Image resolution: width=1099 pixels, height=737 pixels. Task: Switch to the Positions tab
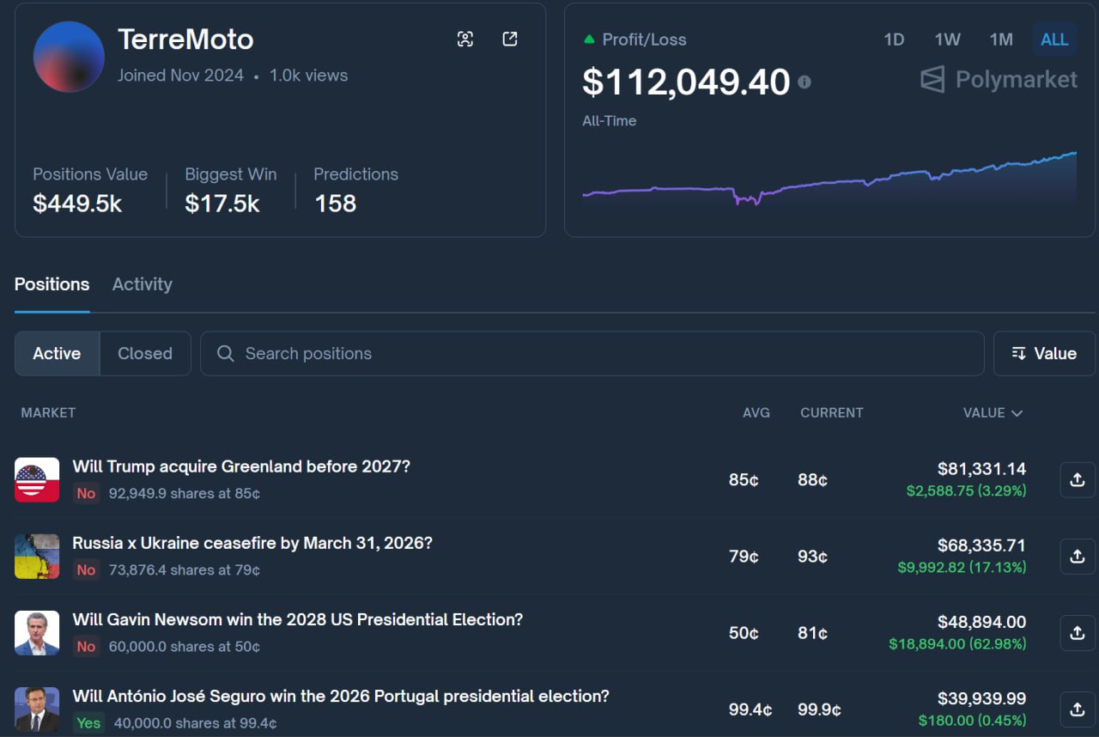52,284
